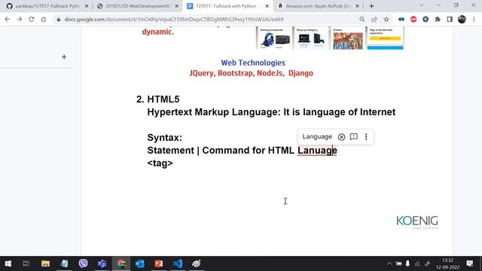This screenshot has height=271, width=482.
Task: Open File Explorer from the taskbar
Action: (x=45, y=263)
